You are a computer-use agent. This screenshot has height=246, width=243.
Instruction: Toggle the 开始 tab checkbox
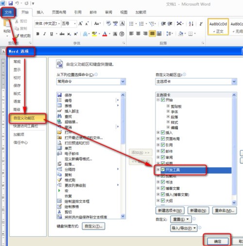coord(163,100)
